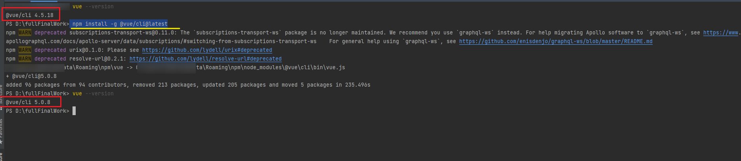The image size is (741, 161).
Task: Click the WARN badge on urix line
Action: 25,50
